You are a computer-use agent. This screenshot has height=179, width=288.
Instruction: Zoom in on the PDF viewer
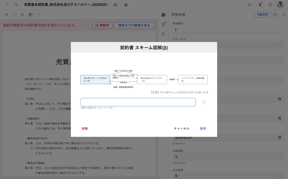point(7,15)
